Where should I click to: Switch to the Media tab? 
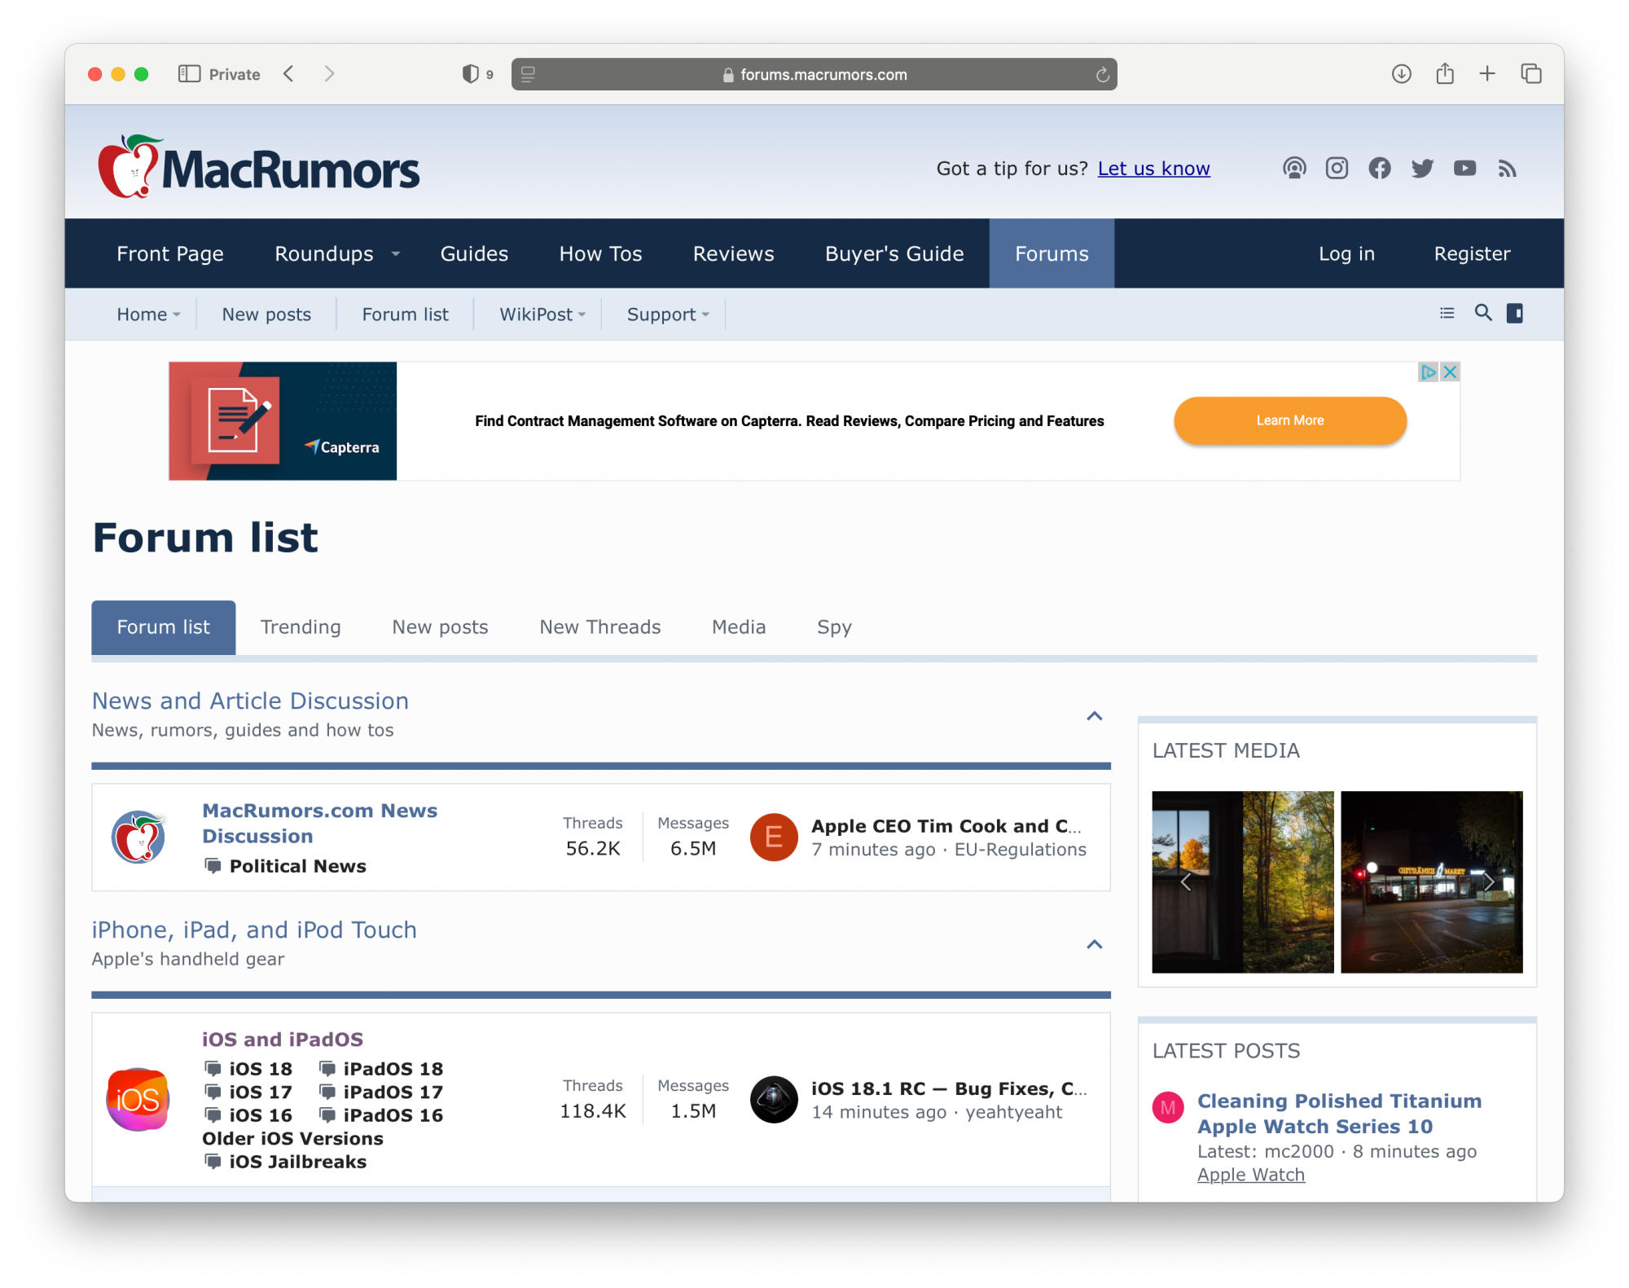[x=739, y=626]
